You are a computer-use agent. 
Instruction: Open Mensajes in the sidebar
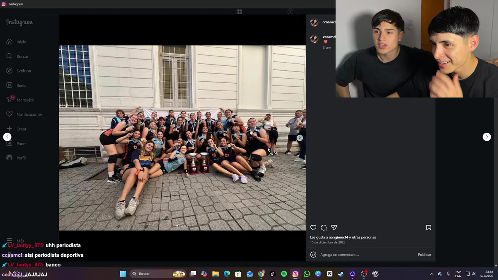[20, 100]
